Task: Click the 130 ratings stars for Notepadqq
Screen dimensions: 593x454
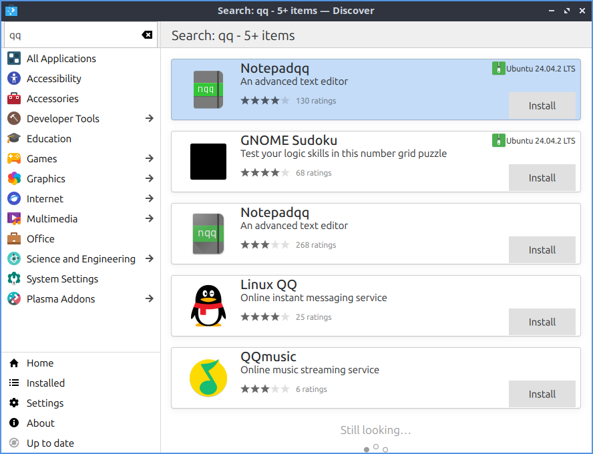Action: pyautogui.click(x=264, y=101)
